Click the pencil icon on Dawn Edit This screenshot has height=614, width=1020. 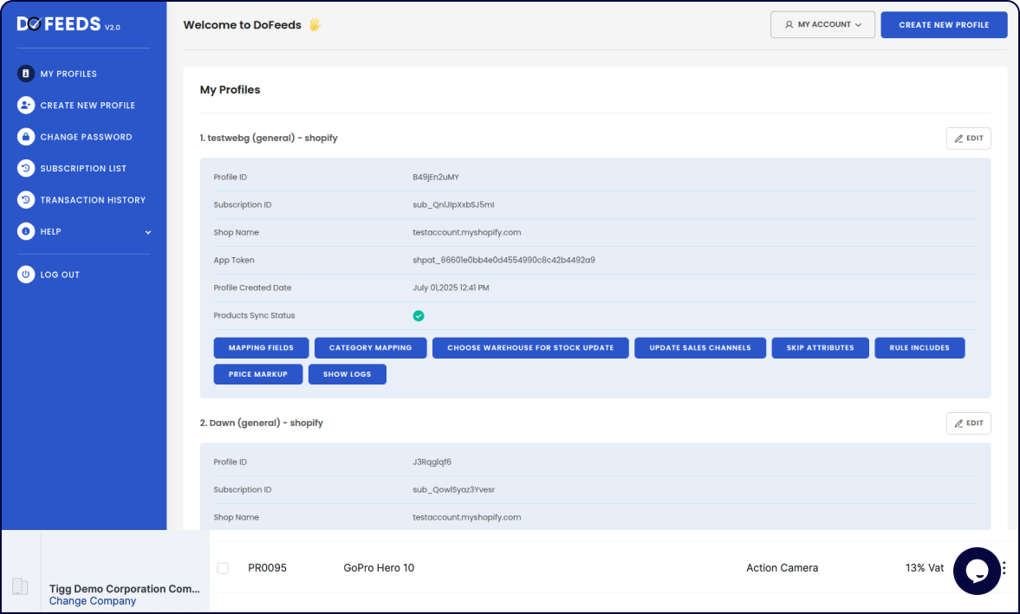click(x=958, y=423)
